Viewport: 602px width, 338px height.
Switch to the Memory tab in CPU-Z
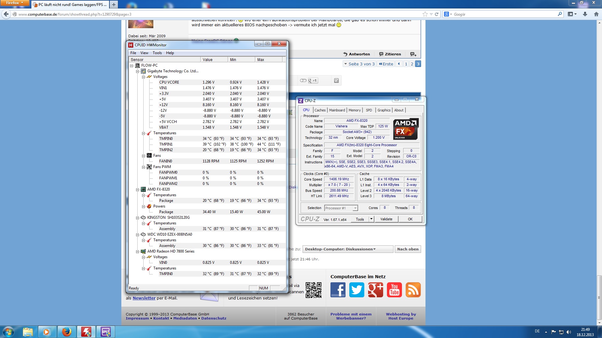pos(354,110)
